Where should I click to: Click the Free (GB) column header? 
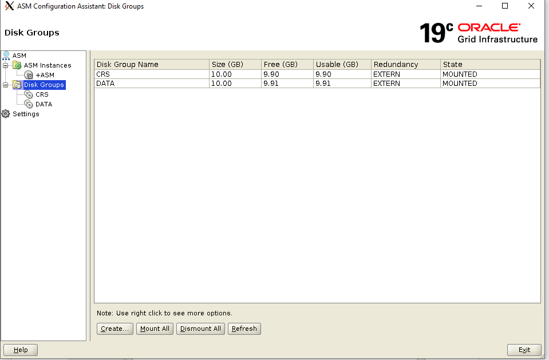[287, 65]
